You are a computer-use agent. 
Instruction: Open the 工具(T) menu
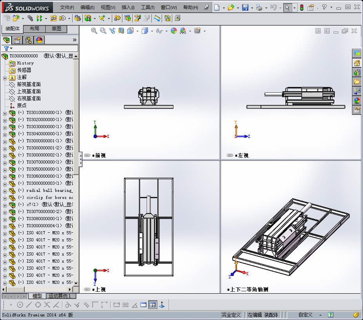click(x=148, y=7)
